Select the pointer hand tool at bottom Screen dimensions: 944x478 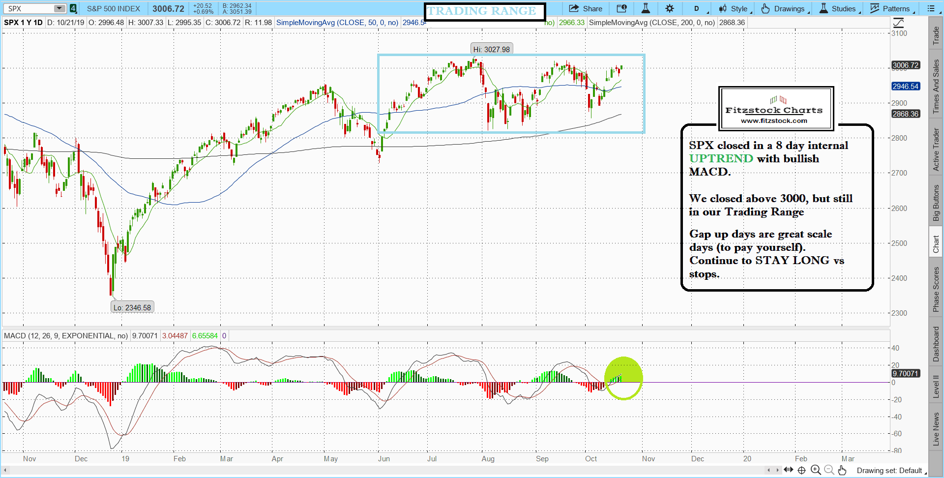[x=842, y=470]
